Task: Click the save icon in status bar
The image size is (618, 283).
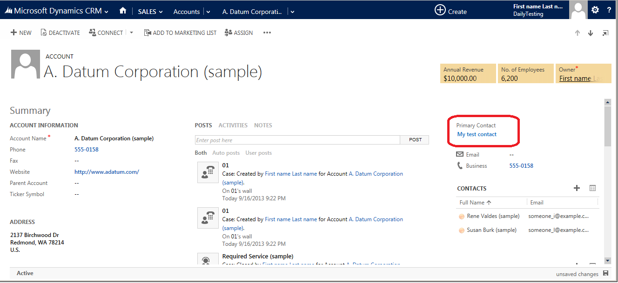Action: 605,273
